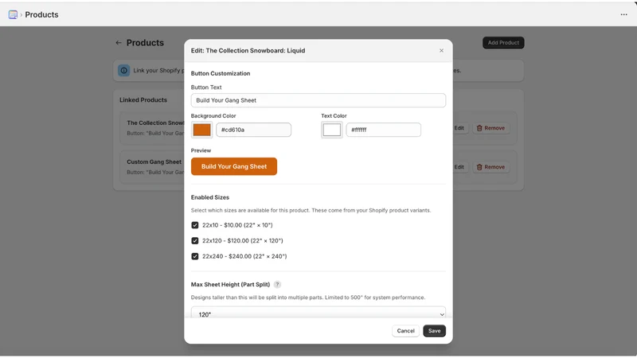Click the #cd610a background hex field
The height and width of the screenshot is (358, 637).
click(253, 130)
